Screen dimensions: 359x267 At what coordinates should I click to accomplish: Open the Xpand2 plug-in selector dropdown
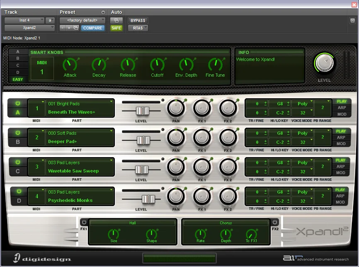click(29, 28)
